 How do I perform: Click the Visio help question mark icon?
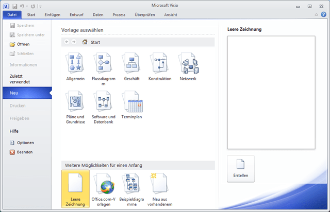coord(323,14)
